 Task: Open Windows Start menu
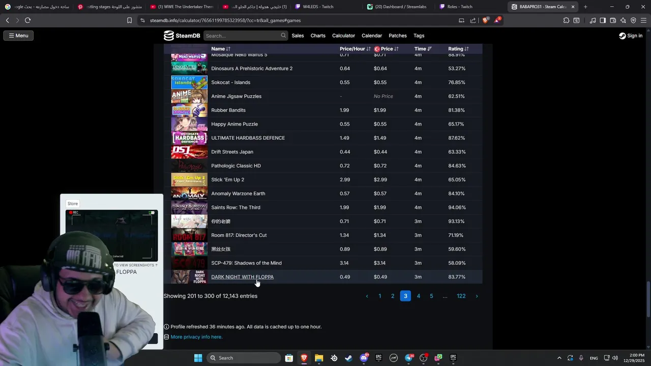[198, 358]
